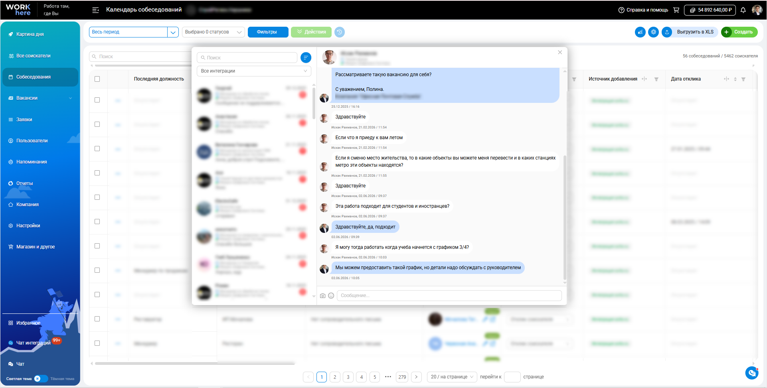Open emoji picker in message box
This screenshot has height=388, width=767.
[331, 295]
